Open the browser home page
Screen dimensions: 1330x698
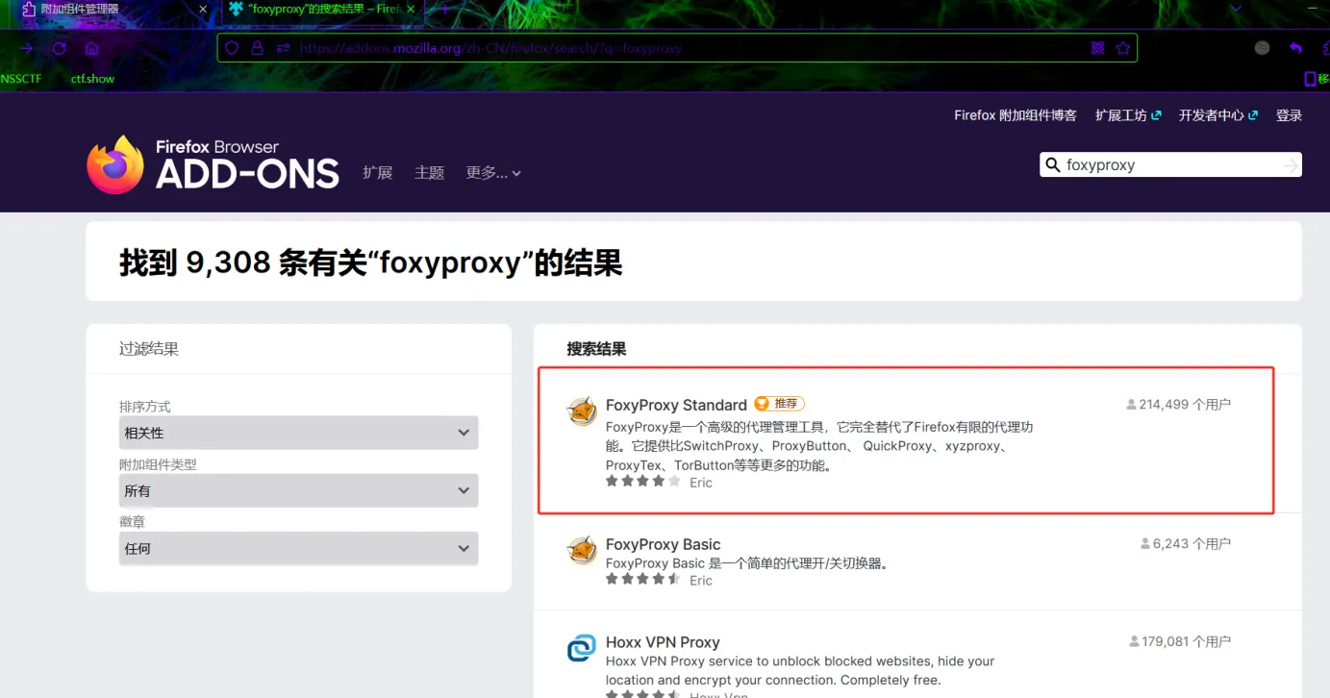[92, 48]
